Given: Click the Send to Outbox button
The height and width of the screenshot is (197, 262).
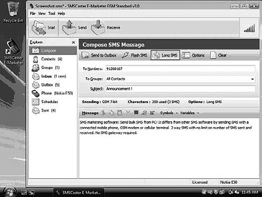Looking at the screenshot, I should pyautogui.click(x=99, y=55).
